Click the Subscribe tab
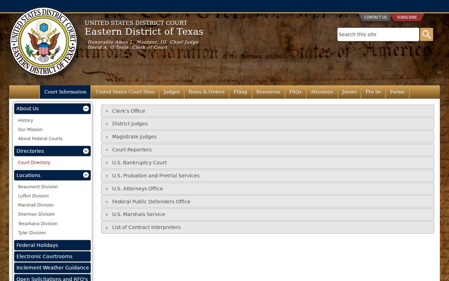449x281 pixels. [407, 17]
